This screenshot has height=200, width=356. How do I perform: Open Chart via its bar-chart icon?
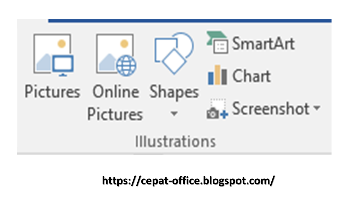pyautogui.click(x=217, y=76)
